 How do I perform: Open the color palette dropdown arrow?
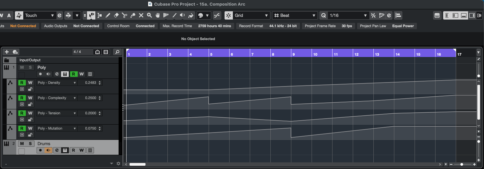pyautogui.click(x=208, y=15)
